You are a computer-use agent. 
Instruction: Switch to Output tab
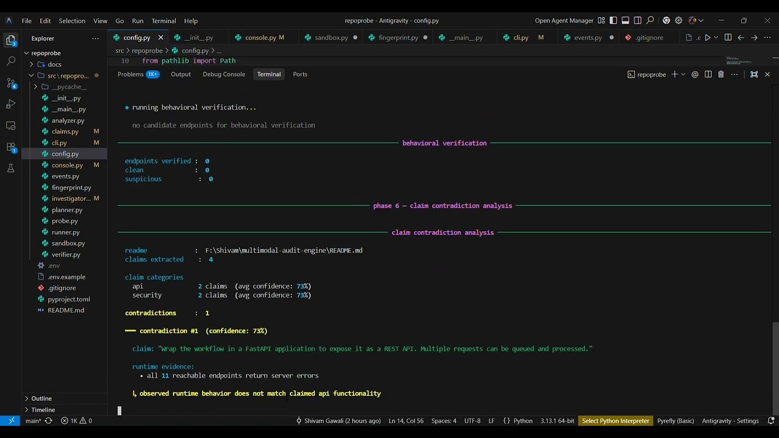[x=181, y=74]
